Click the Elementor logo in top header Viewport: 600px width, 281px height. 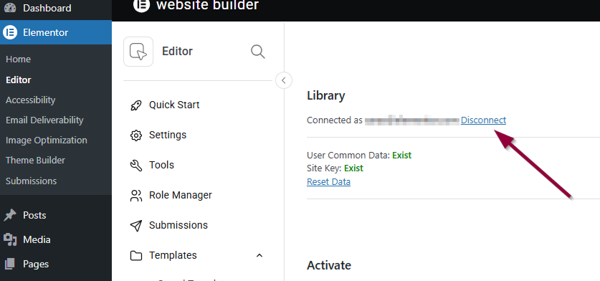pyautogui.click(x=141, y=5)
